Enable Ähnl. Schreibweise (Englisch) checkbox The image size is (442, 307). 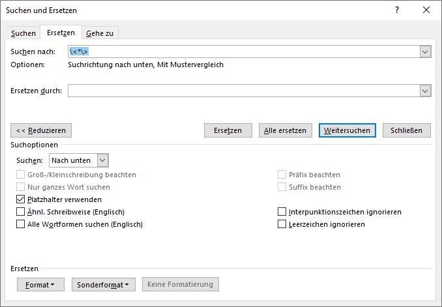pyautogui.click(x=21, y=212)
